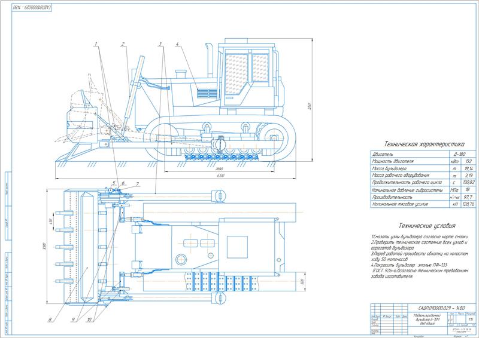Select the row label "Масса бульдозера"

(x=389, y=168)
